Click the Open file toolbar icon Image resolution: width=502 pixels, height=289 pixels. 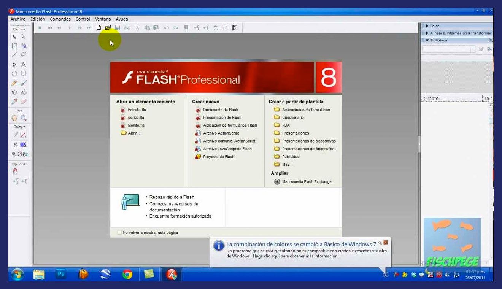click(108, 27)
